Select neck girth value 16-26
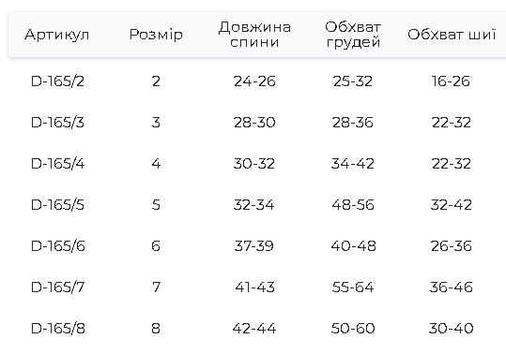The height and width of the screenshot is (354, 506). (451, 81)
